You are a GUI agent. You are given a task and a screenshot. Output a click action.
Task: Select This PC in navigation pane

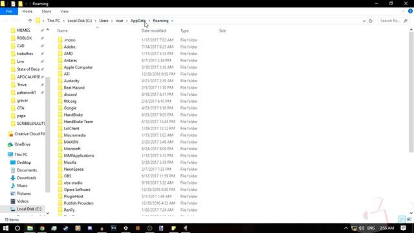pyautogui.click(x=21, y=155)
